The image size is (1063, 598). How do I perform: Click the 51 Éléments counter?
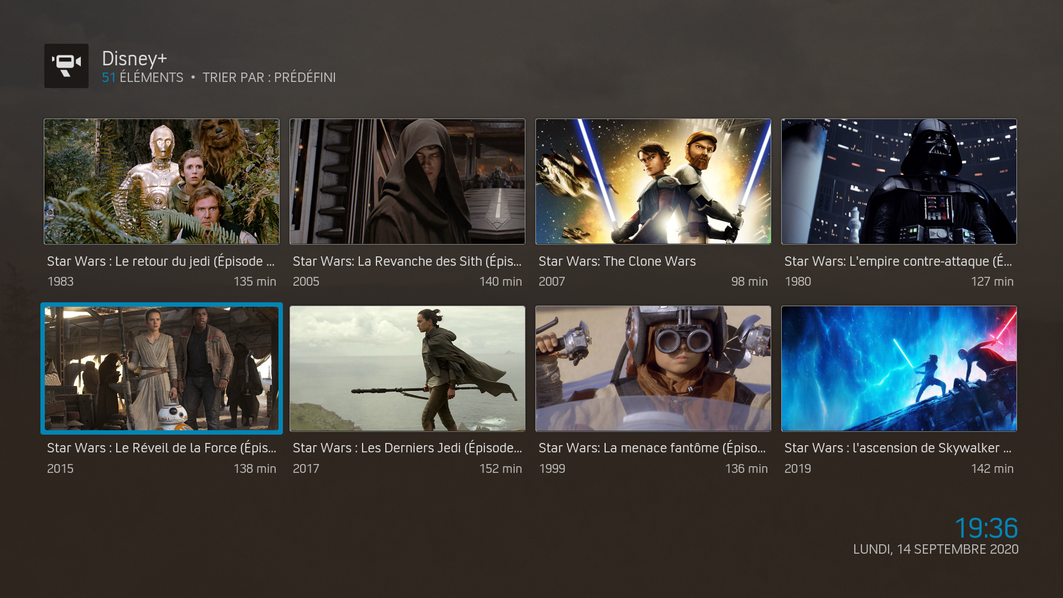142,78
